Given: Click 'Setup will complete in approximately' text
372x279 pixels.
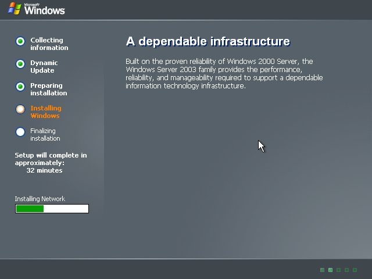Looking at the screenshot, I should point(51,159).
